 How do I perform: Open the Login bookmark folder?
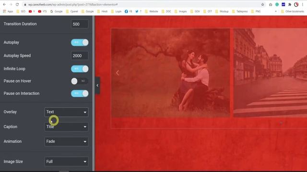(116, 11)
